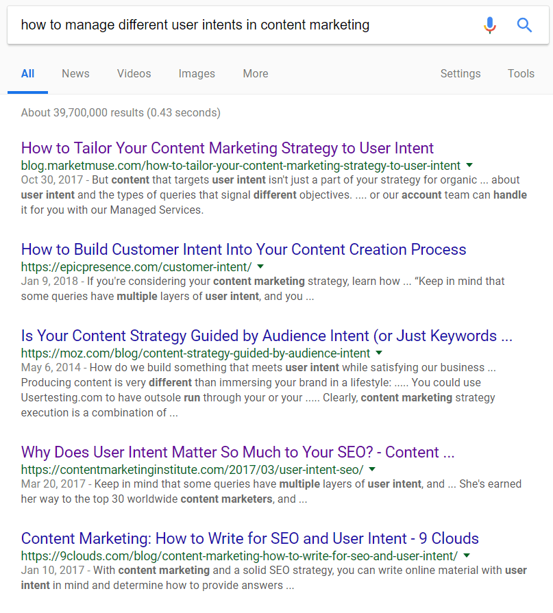Open the More search categories menu

tap(255, 74)
